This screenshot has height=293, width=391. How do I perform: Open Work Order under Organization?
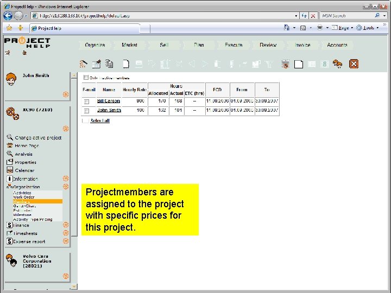24,197
